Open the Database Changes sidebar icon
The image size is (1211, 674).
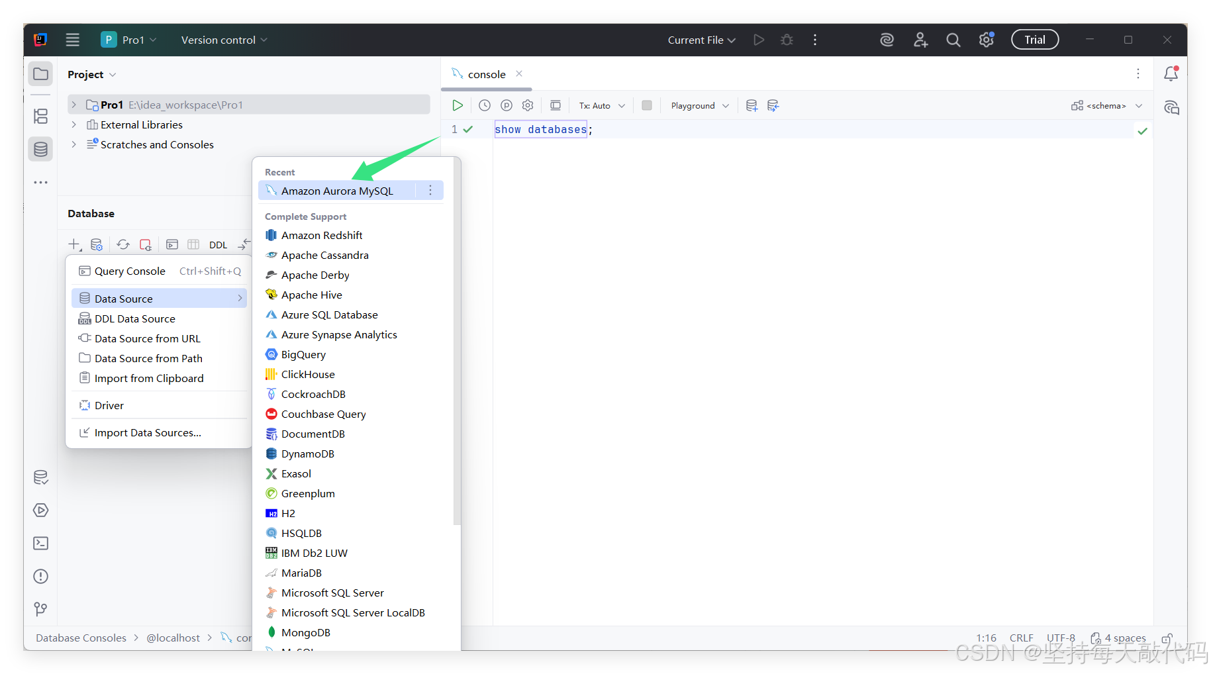tap(41, 477)
